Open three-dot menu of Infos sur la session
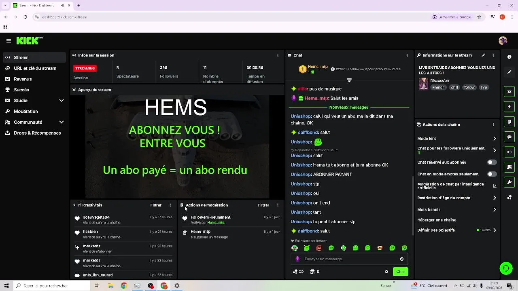Image resolution: width=518 pixels, height=291 pixels. point(278,55)
